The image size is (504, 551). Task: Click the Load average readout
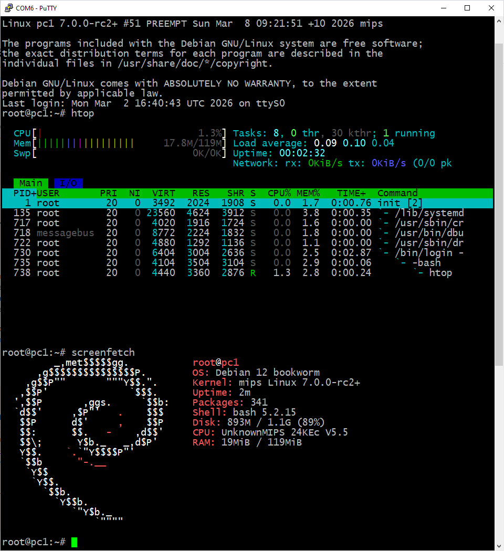[x=313, y=143]
